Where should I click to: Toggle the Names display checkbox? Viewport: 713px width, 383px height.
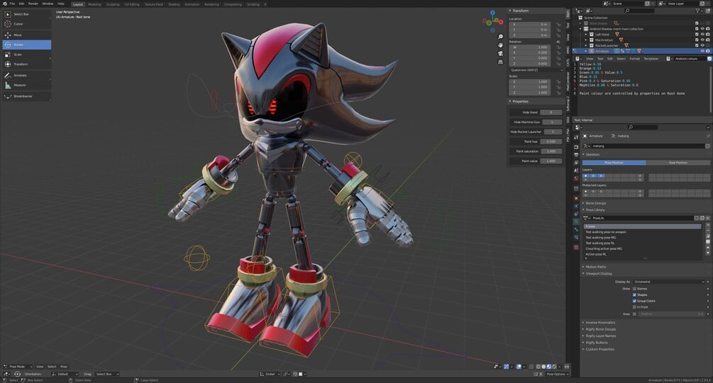pyautogui.click(x=634, y=289)
